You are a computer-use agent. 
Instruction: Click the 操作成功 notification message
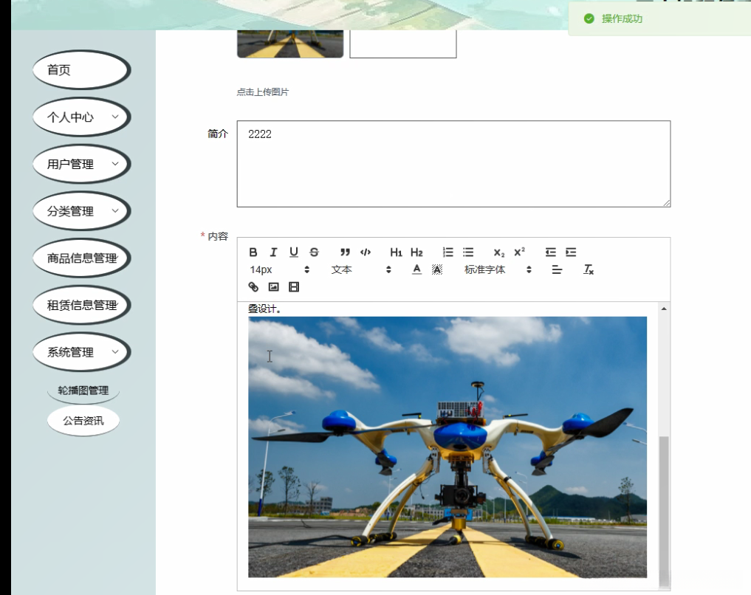point(622,18)
